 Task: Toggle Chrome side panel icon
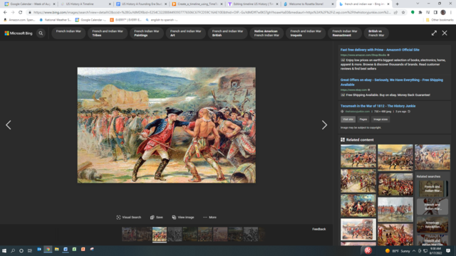[435, 13]
